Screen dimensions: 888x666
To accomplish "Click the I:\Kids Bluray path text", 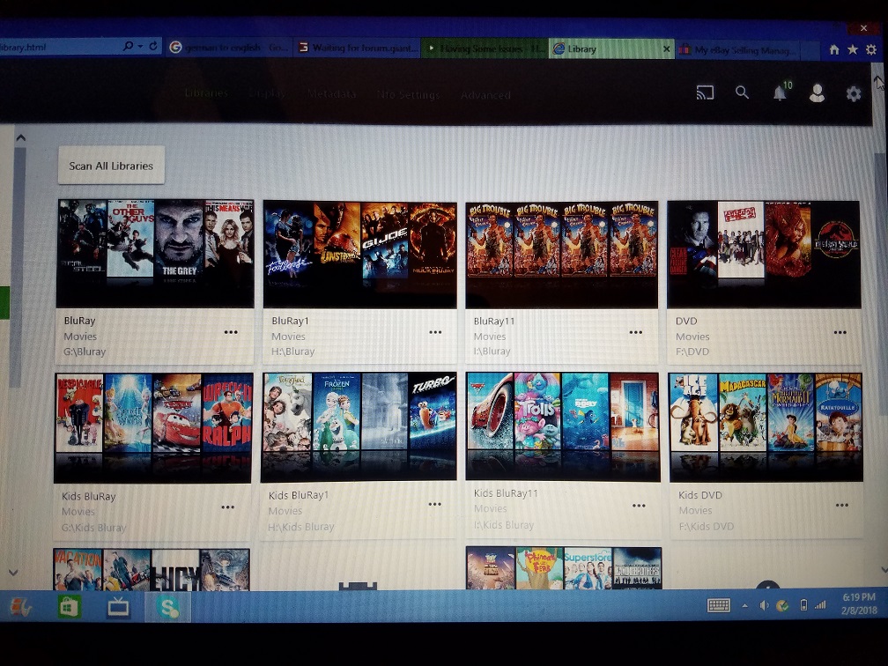I will coord(504,525).
